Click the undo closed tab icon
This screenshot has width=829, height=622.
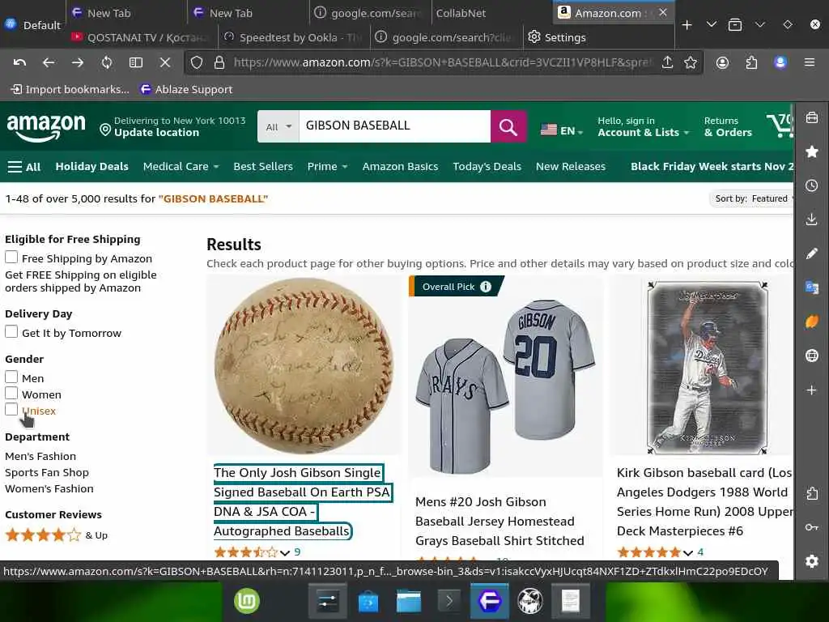point(19,62)
